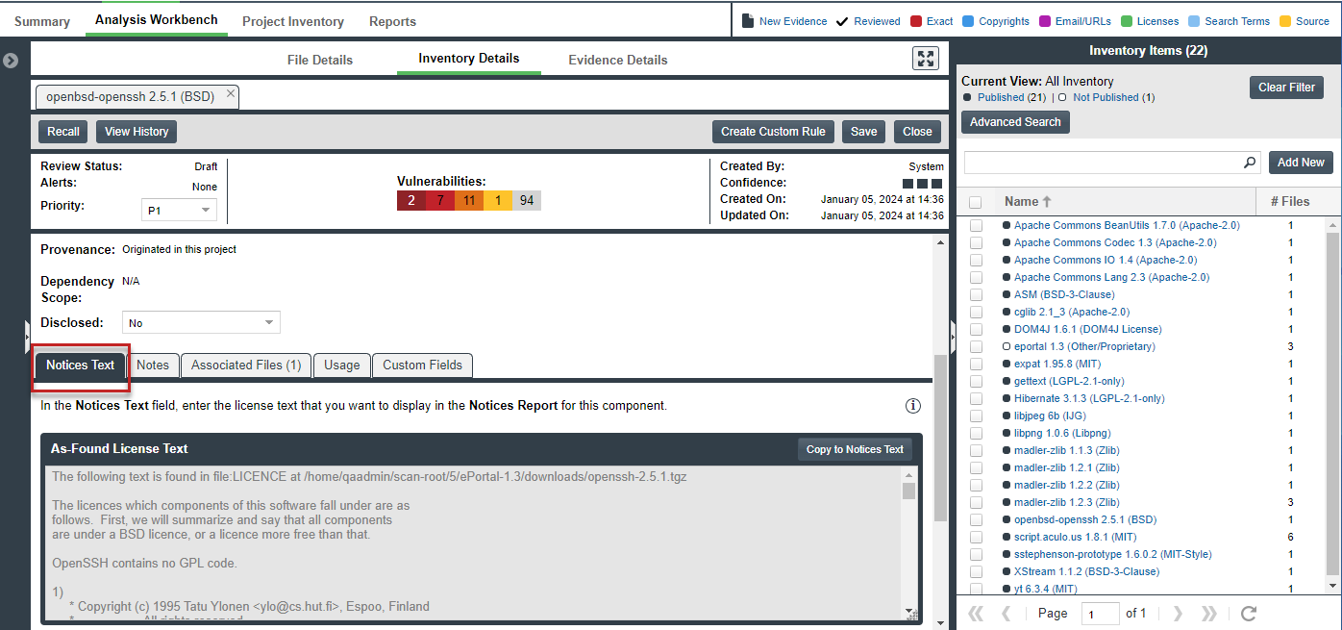Click the refresh icon in pagination bar
The height and width of the screenshot is (630, 1342).
[1249, 613]
